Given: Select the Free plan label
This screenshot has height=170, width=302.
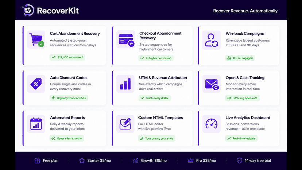Looking at the screenshot, I should tap(50, 161).
